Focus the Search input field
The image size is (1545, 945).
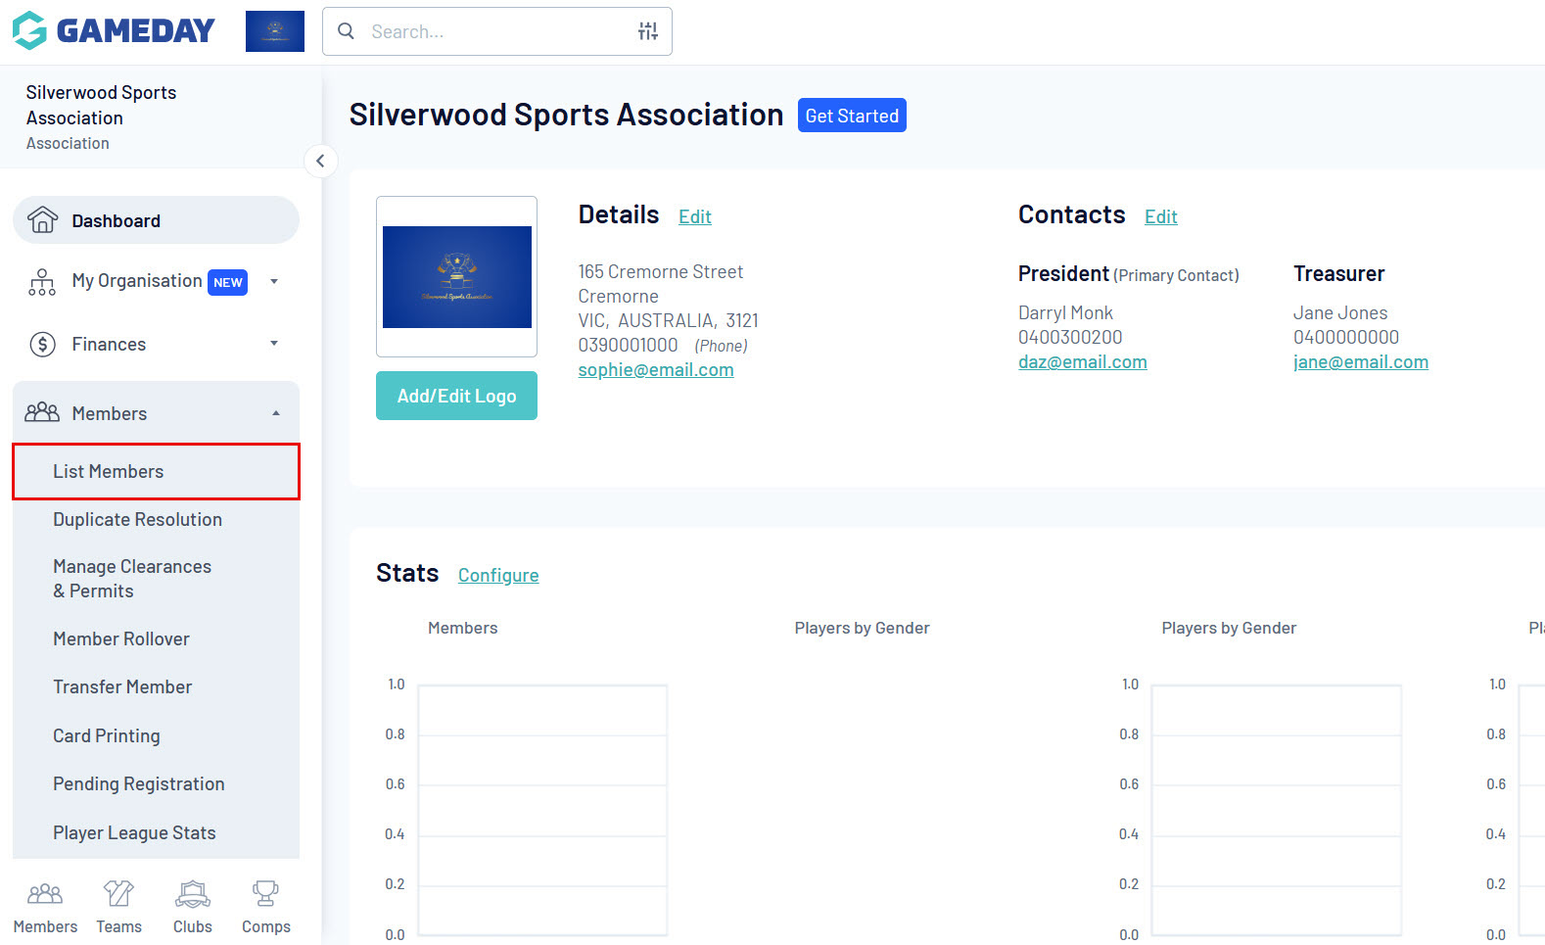click(497, 31)
